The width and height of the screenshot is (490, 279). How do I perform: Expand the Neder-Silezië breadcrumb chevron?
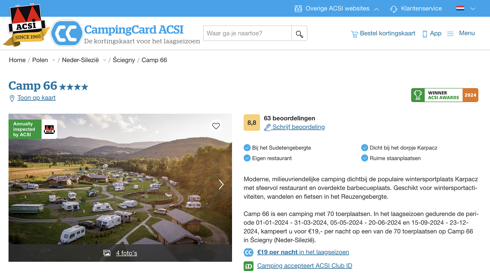tap(104, 60)
